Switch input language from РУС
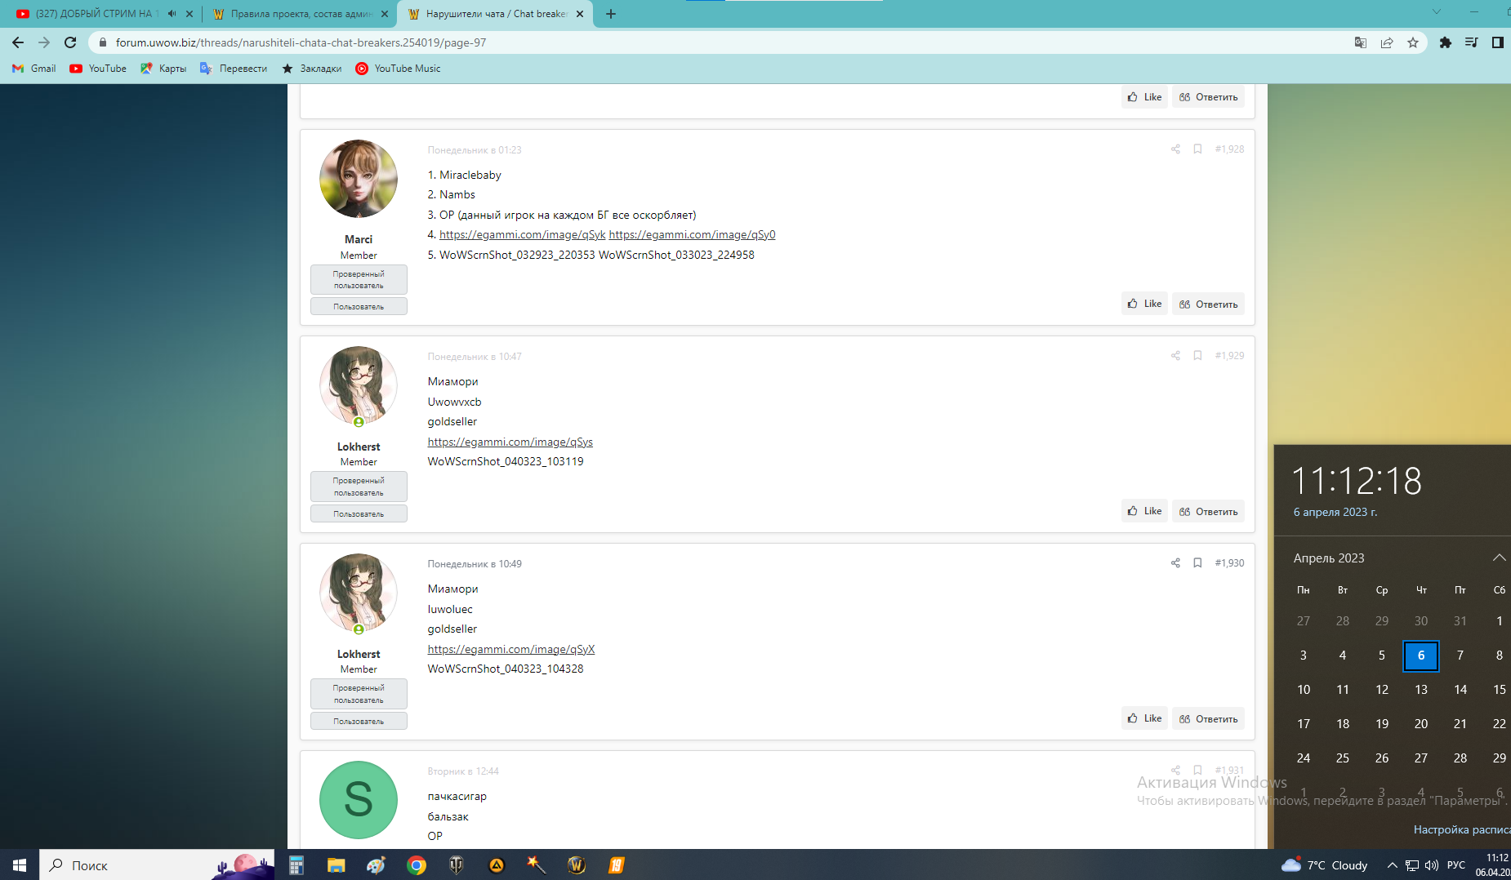Viewport: 1511px width, 880px height. [x=1455, y=865]
